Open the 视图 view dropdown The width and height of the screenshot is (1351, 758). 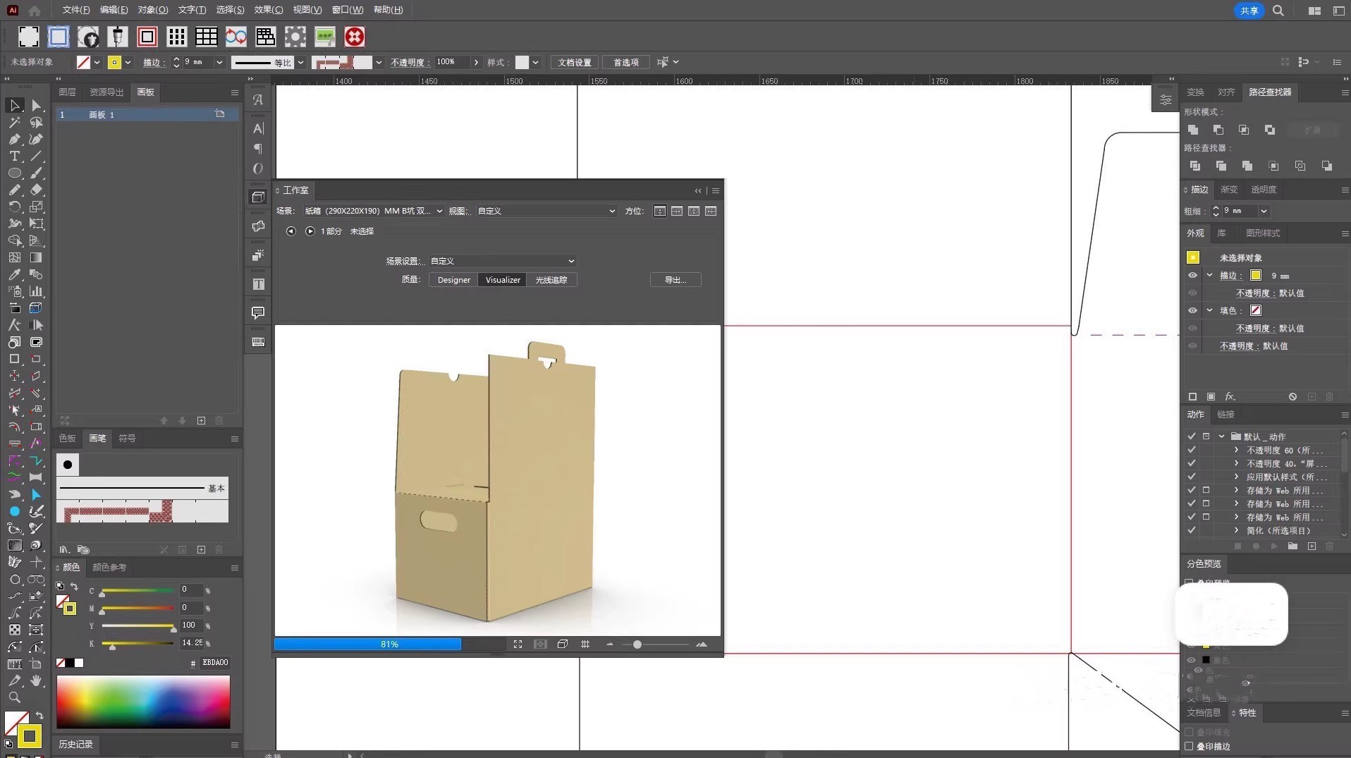[x=546, y=211]
